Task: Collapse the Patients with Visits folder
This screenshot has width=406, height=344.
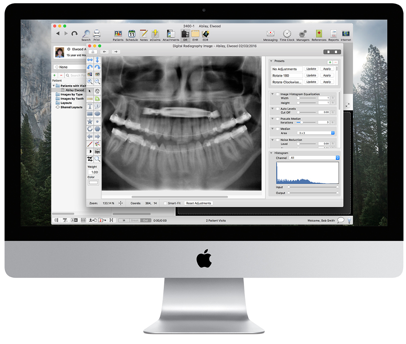Action: 54,86
